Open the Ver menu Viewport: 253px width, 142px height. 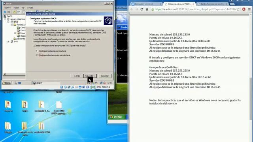23,8
